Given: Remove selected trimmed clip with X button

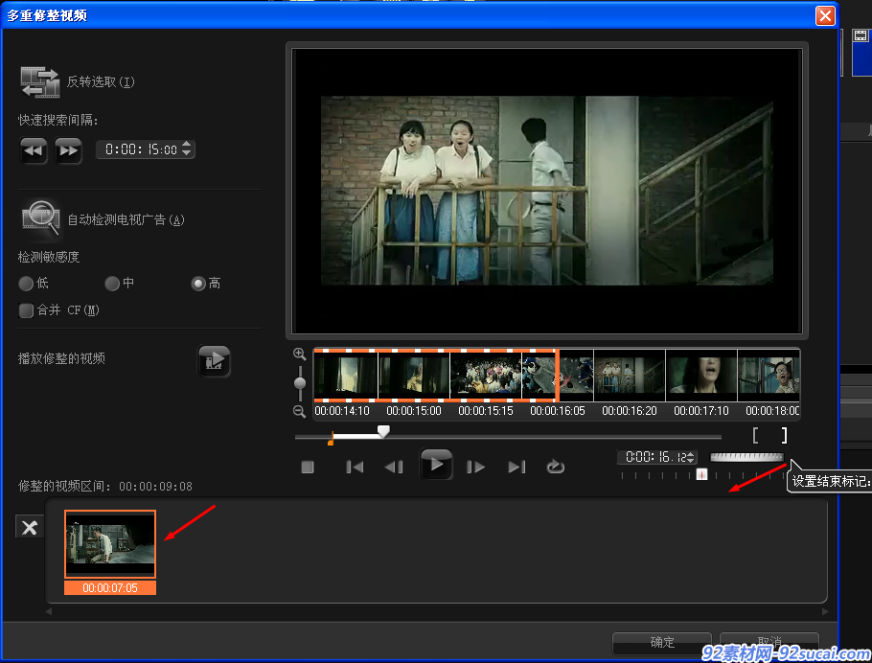Looking at the screenshot, I should 30,527.
